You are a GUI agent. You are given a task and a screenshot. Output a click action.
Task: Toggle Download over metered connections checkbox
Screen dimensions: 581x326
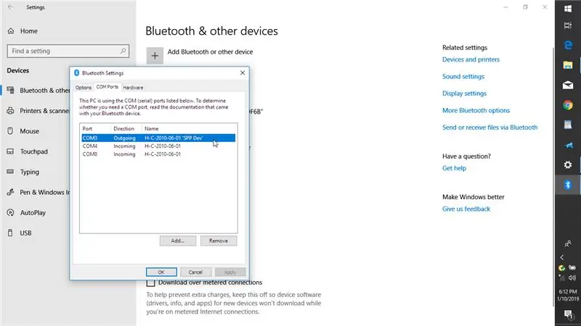coord(150,283)
